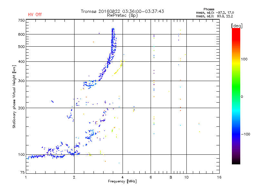The width and height of the screenshot is (258, 193).
Task: Click the y-axis label '600'
Action: point(21,34)
